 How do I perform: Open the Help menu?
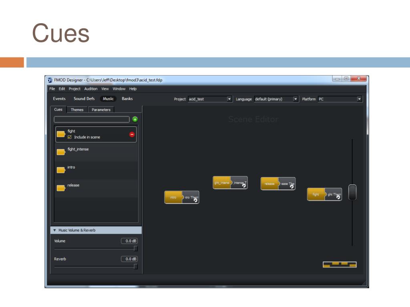133,89
